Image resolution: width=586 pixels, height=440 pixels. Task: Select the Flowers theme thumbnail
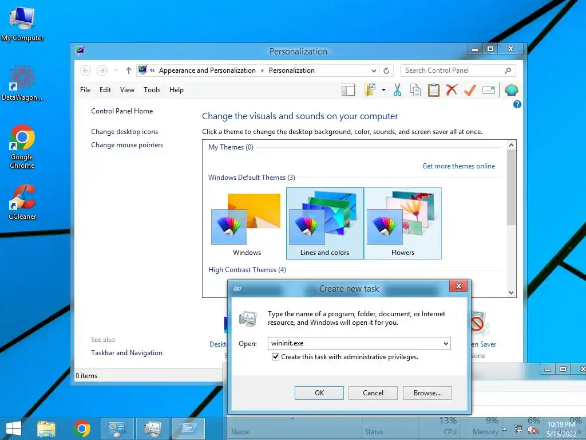pyautogui.click(x=402, y=223)
